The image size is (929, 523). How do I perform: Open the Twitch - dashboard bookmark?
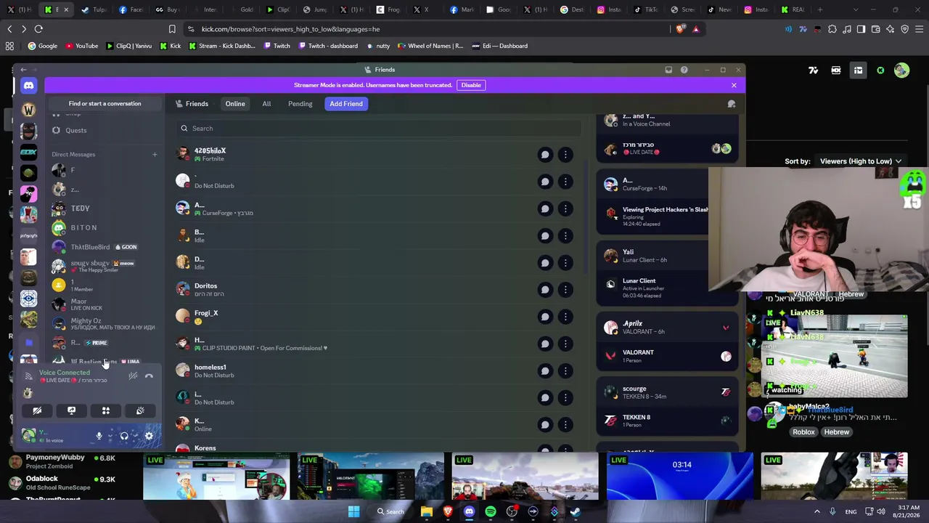point(327,46)
